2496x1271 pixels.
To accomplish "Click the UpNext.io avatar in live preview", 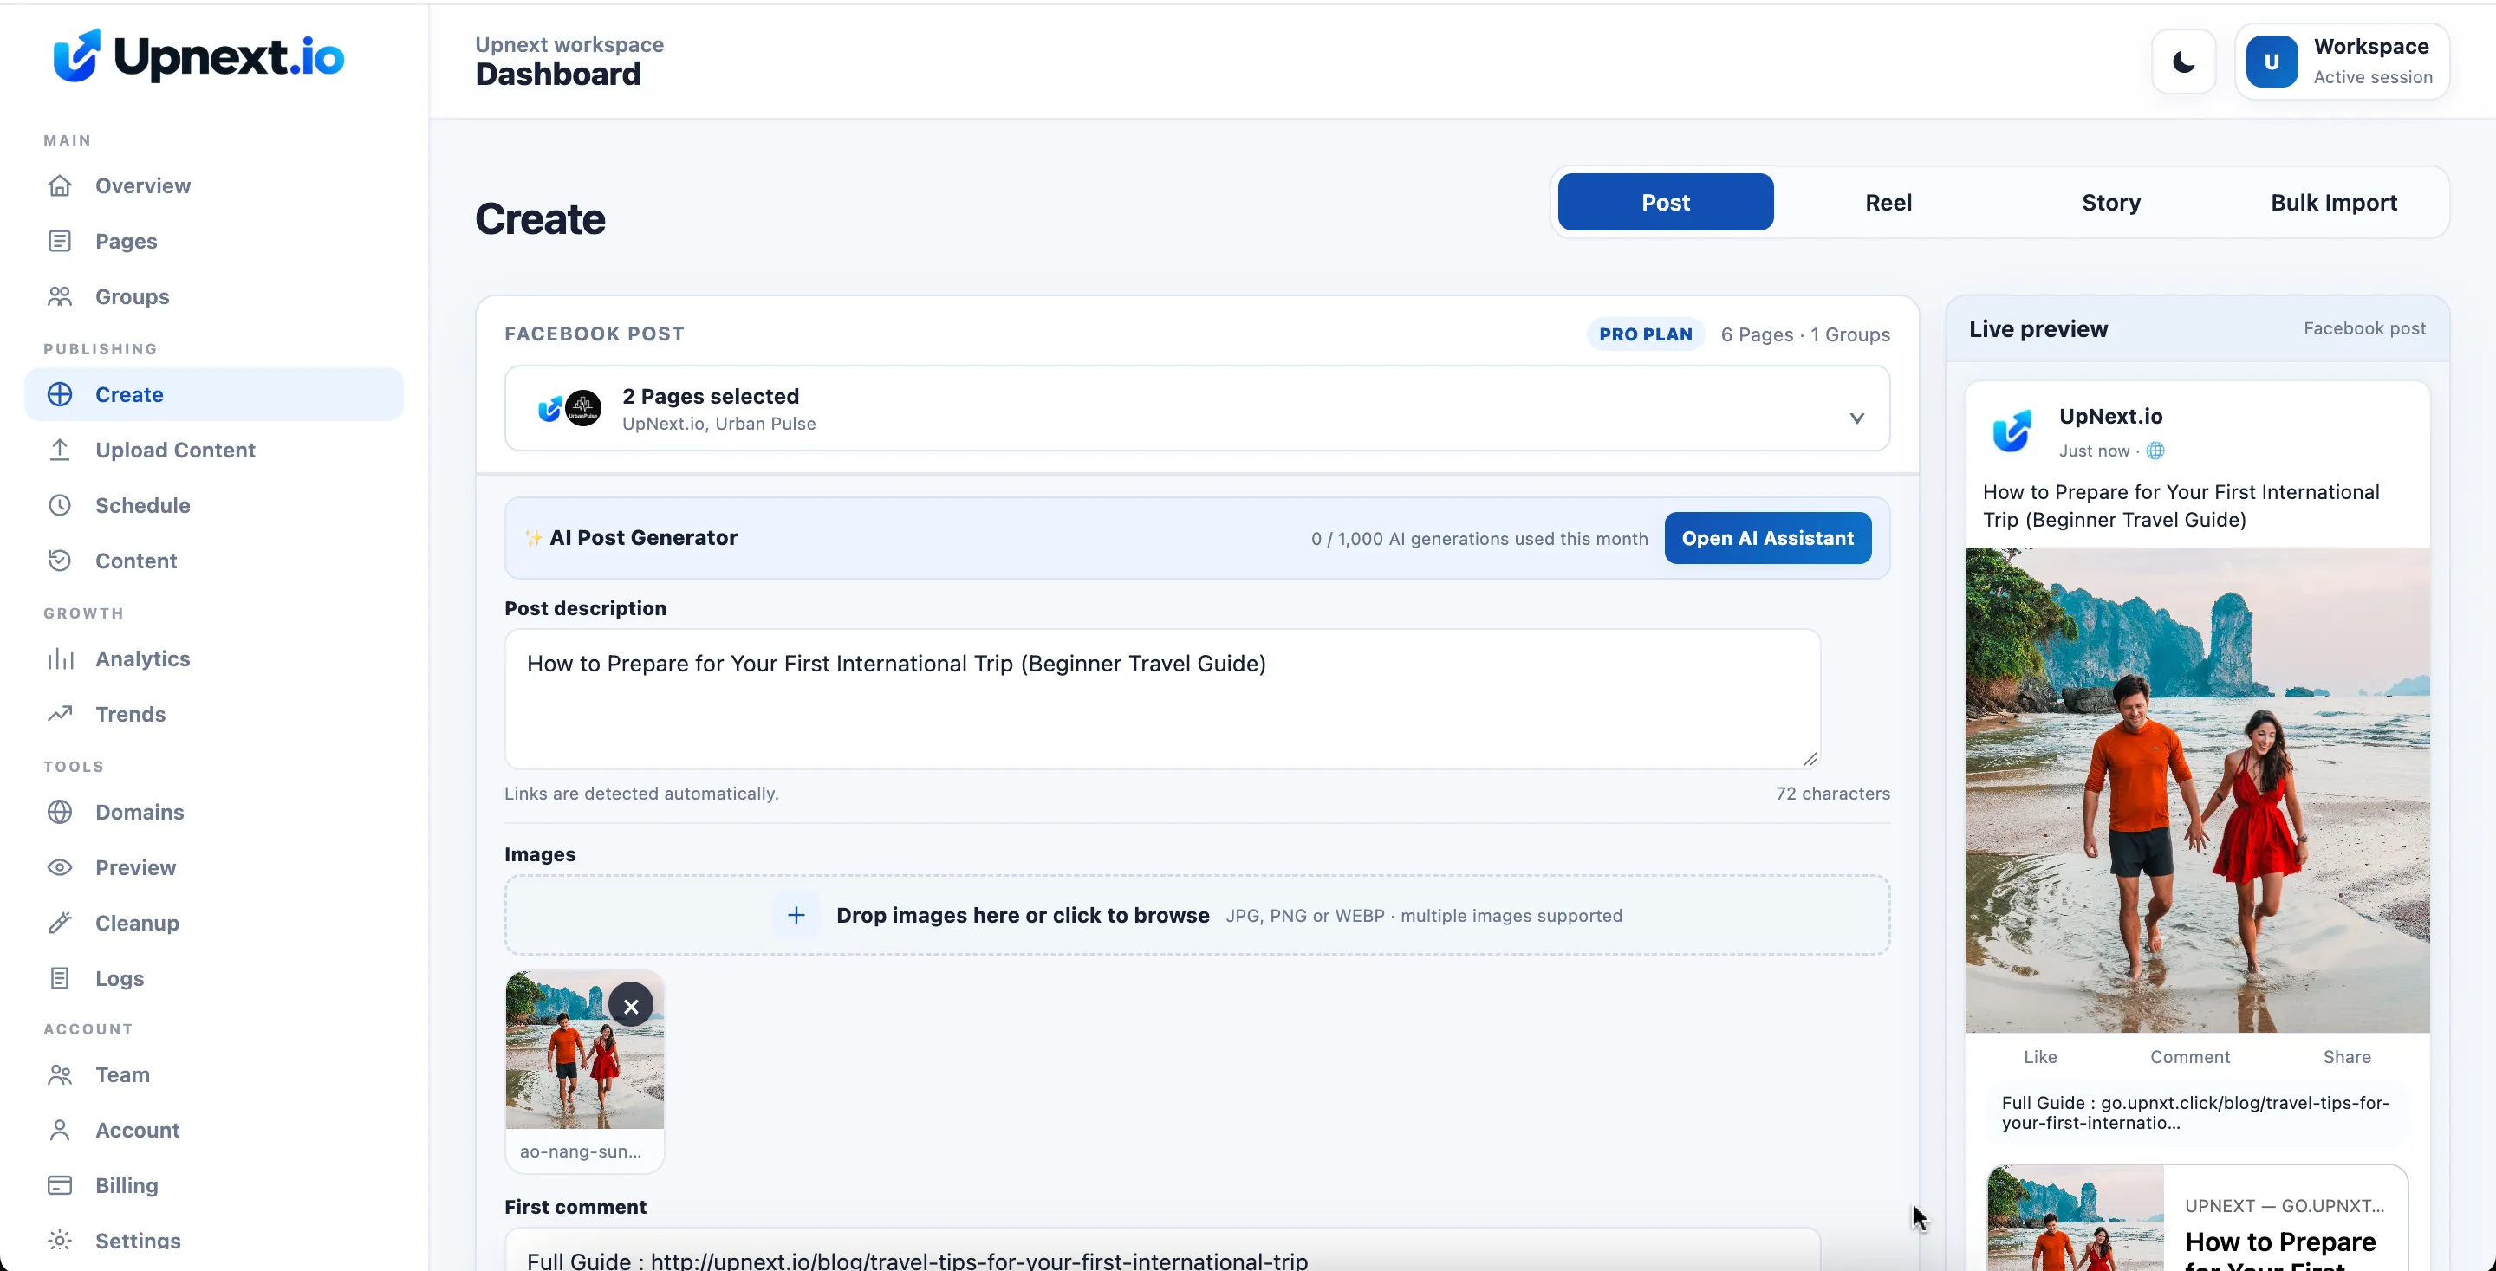I will coord(2012,431).
